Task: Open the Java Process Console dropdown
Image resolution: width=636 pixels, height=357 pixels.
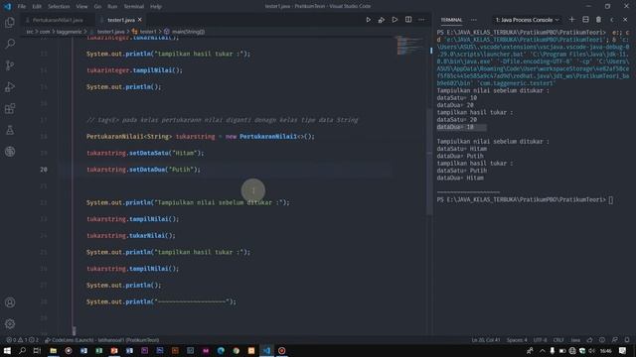Action: (x=527, y=20)
